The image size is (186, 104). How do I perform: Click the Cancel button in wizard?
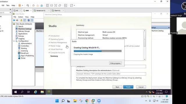[141, 87]
